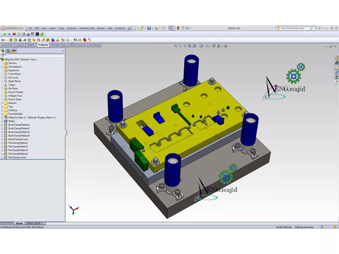Click the green Play macro button
The image size is (339, 254).
pos(5,34)
